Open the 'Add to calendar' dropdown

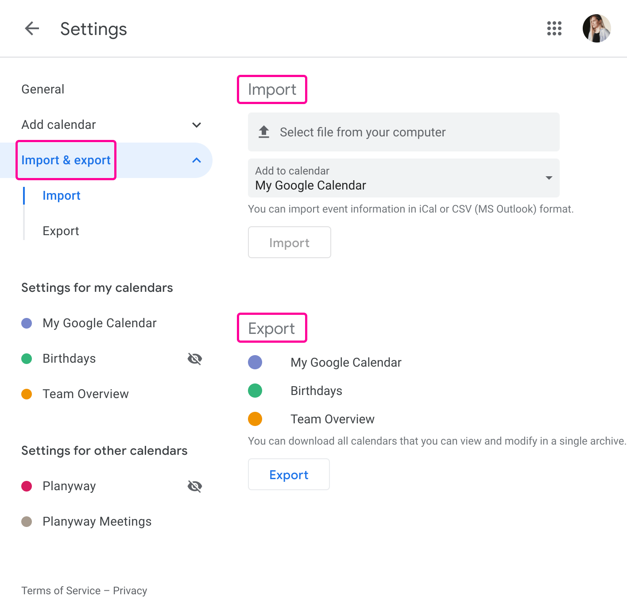click(x=549, y=178)
